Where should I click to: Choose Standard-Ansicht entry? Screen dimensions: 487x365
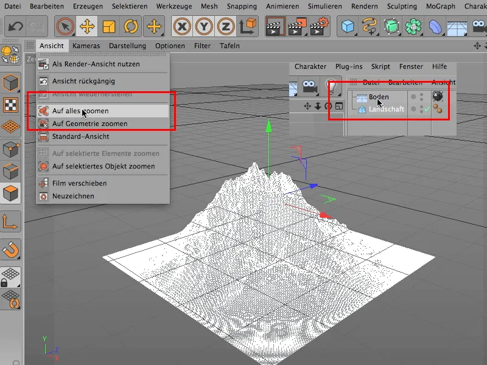pos(103,136)
